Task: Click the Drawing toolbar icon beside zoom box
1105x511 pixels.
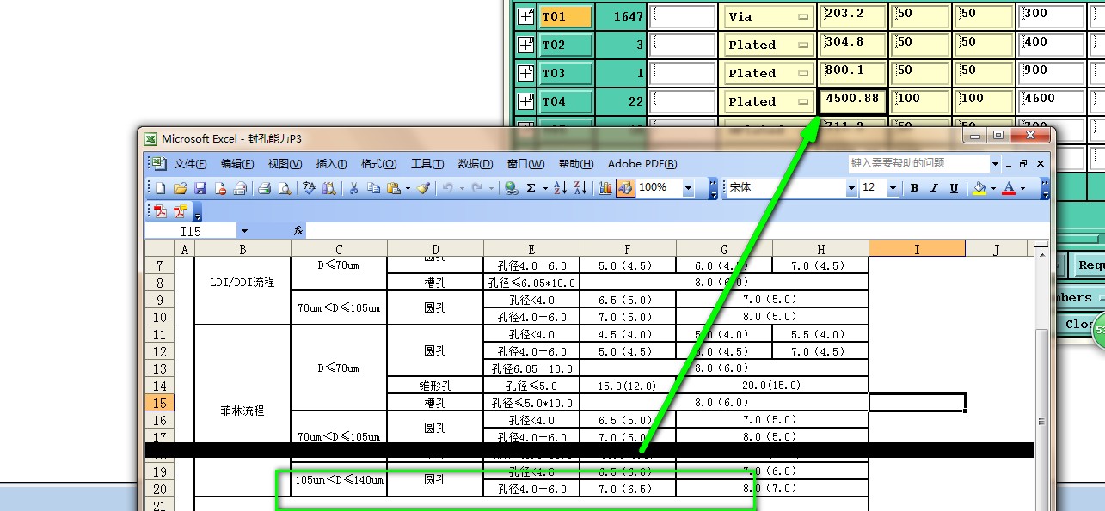Action: pyautogui.click(x=625, y=187)
